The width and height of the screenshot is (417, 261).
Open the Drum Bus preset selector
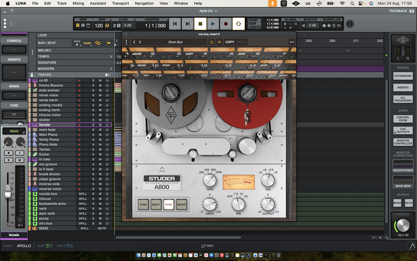tap(175, 42)
